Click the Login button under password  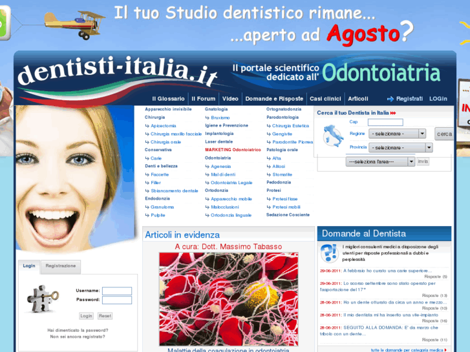(x=86, y=316)
